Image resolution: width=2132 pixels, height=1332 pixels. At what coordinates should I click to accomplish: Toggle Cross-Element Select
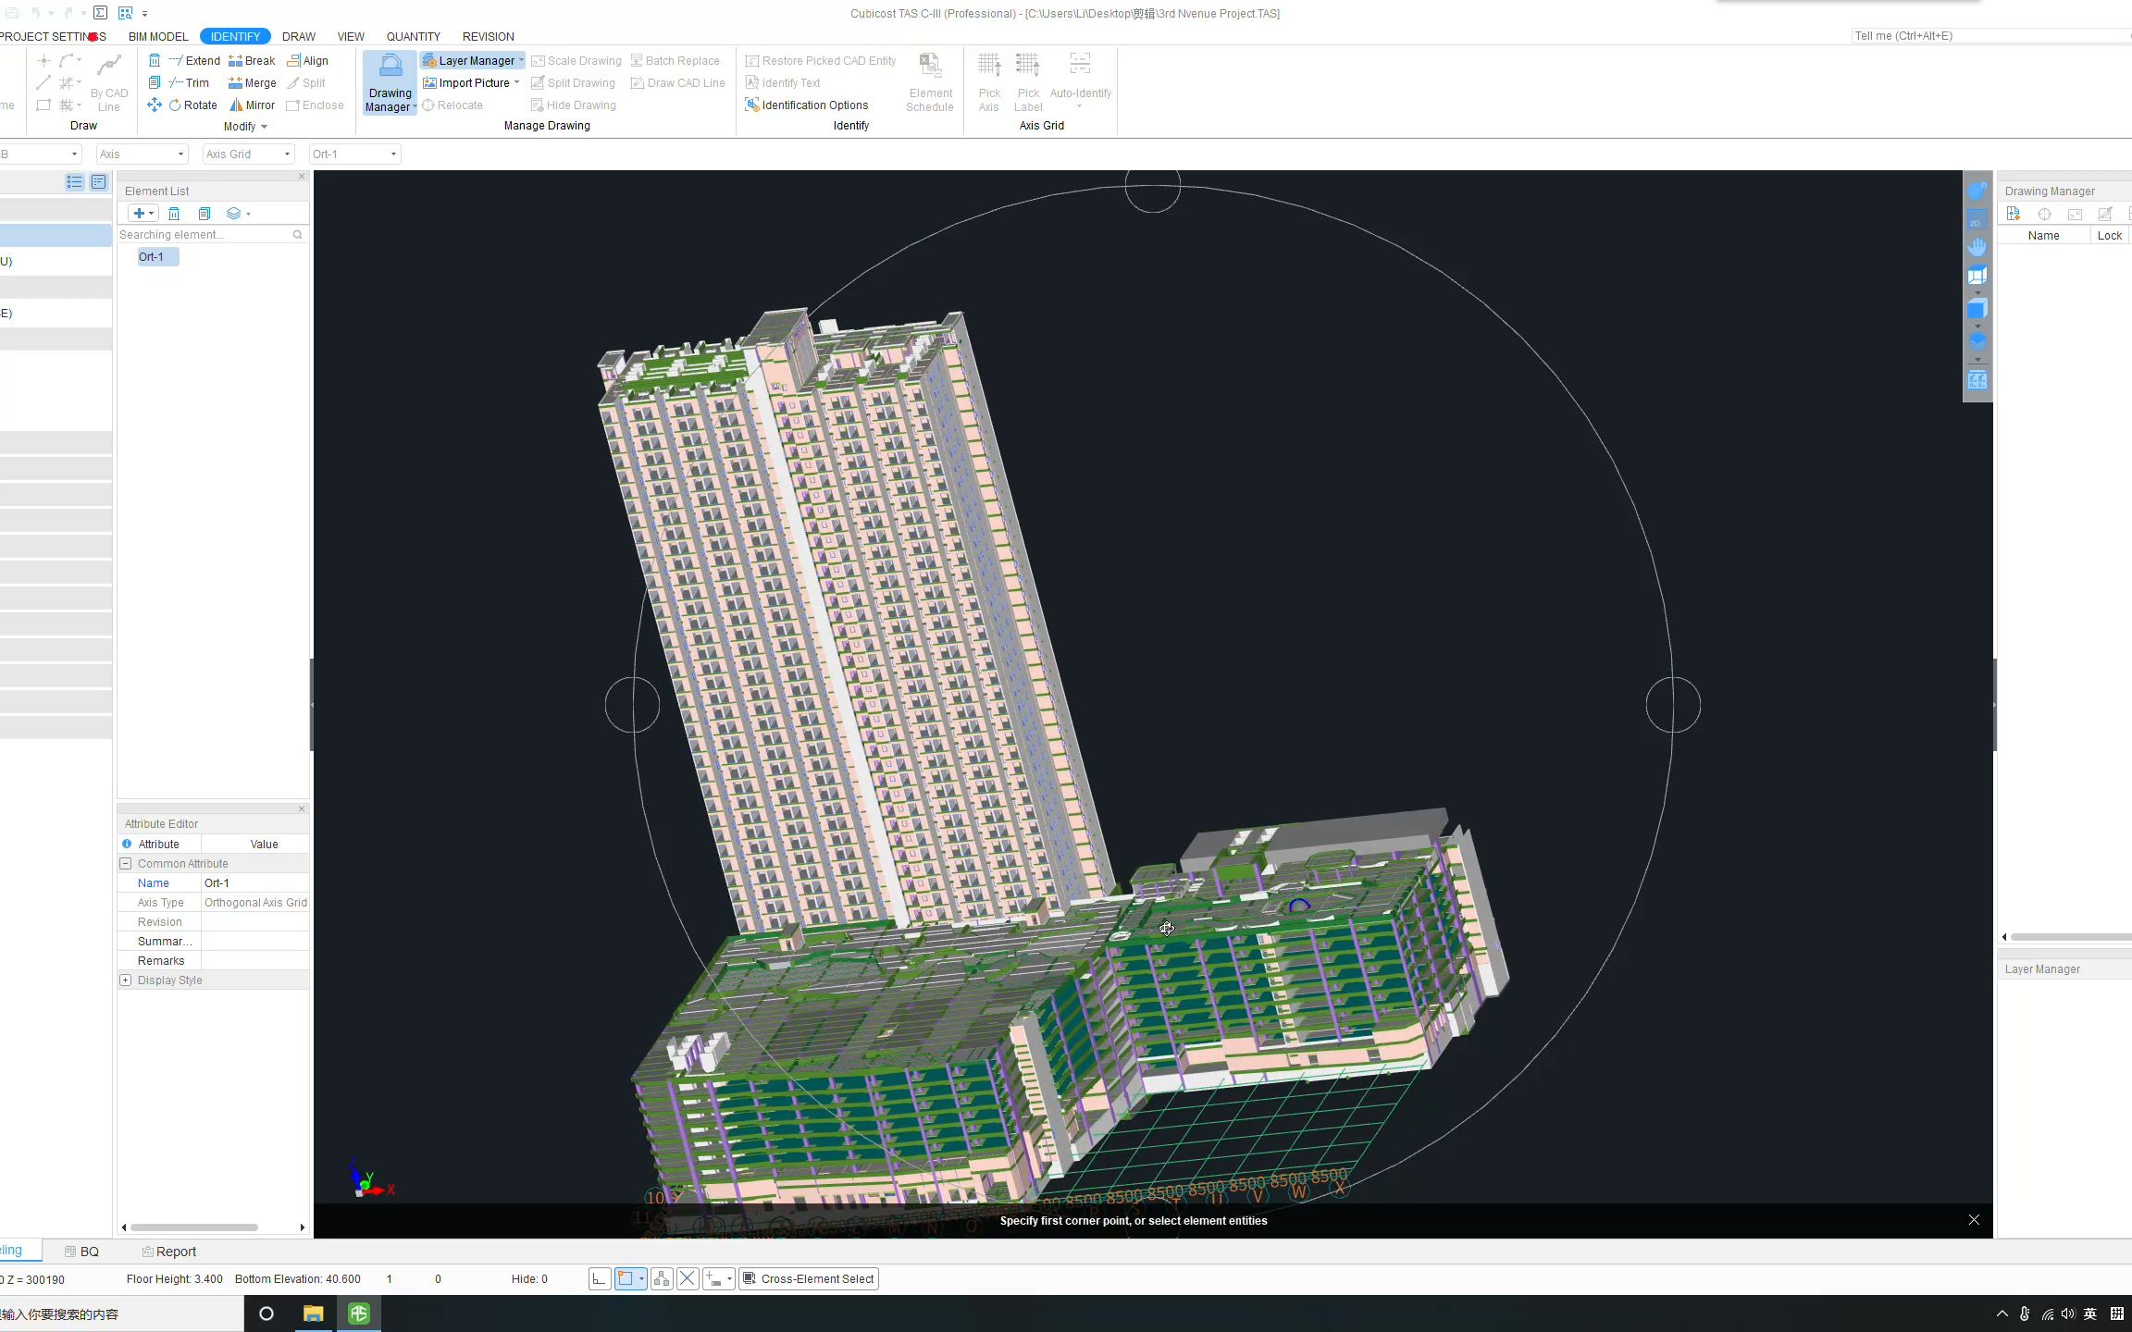(808, 1279)
